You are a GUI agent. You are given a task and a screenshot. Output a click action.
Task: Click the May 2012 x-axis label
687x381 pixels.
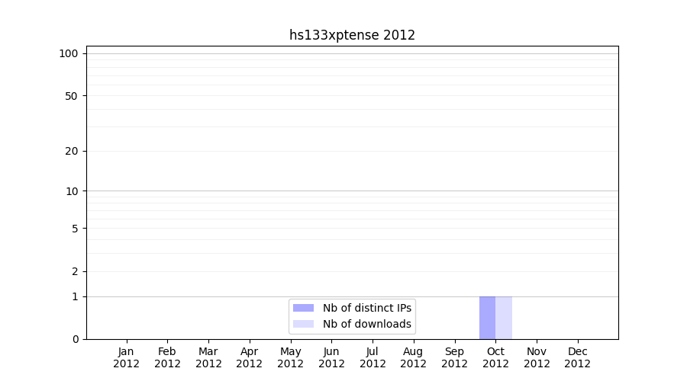click(x=290, y=357)
